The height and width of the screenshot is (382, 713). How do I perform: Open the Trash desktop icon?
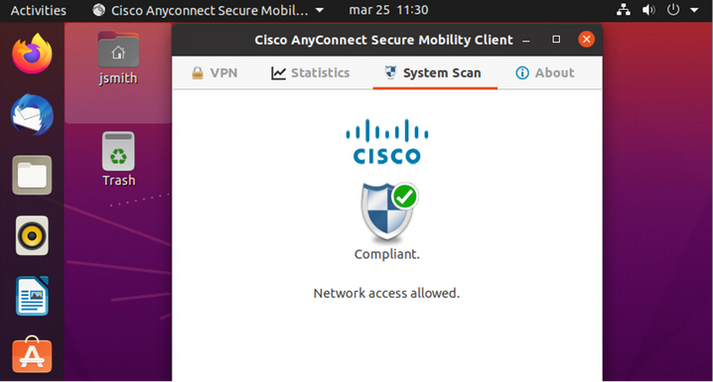point(118,159)
